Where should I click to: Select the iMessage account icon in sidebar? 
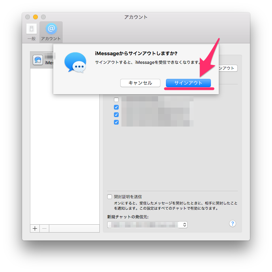pos(38,60)
